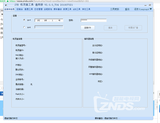Click the 媒体播放 status message at bottom right
The image size is (160, 123).
tap(107, 118)
